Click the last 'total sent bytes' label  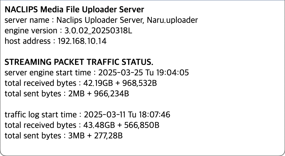click(33, 136)
